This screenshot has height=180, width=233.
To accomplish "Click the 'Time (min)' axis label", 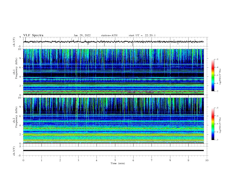I will 118,163.
